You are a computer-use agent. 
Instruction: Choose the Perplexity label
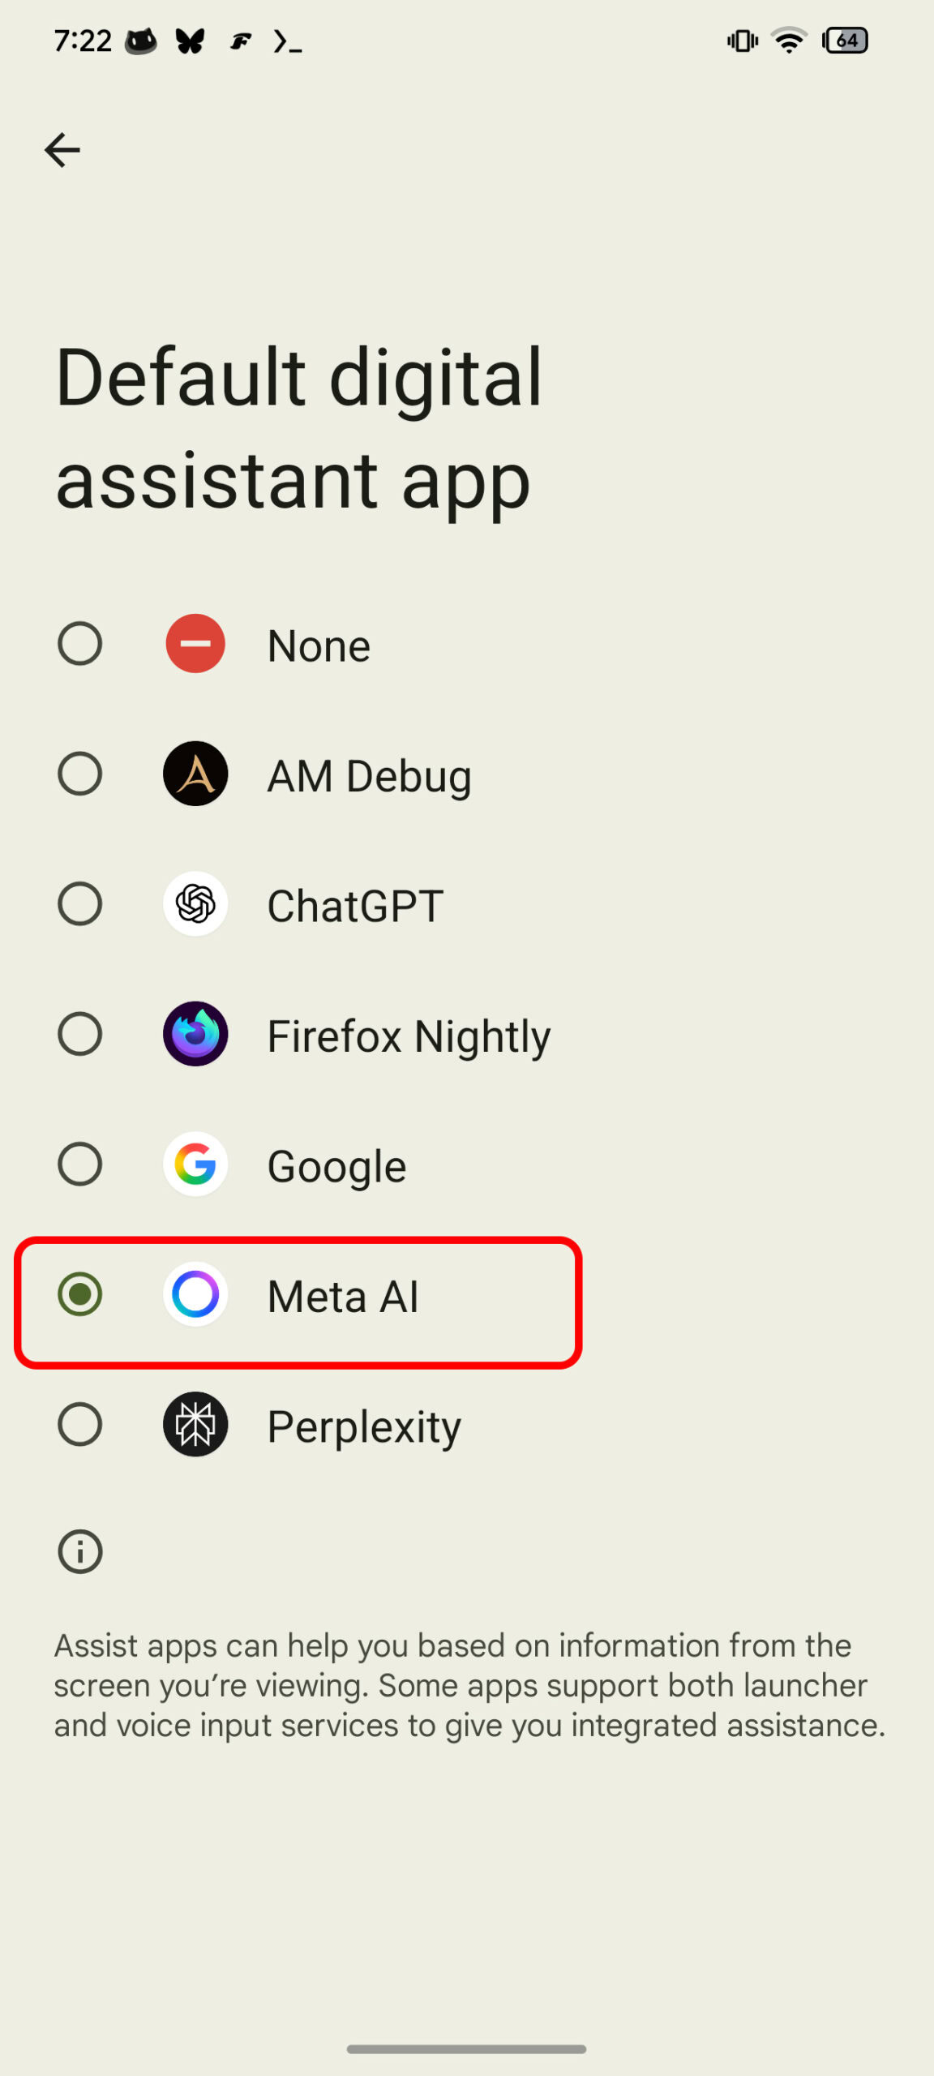[x=364, y=1426]
